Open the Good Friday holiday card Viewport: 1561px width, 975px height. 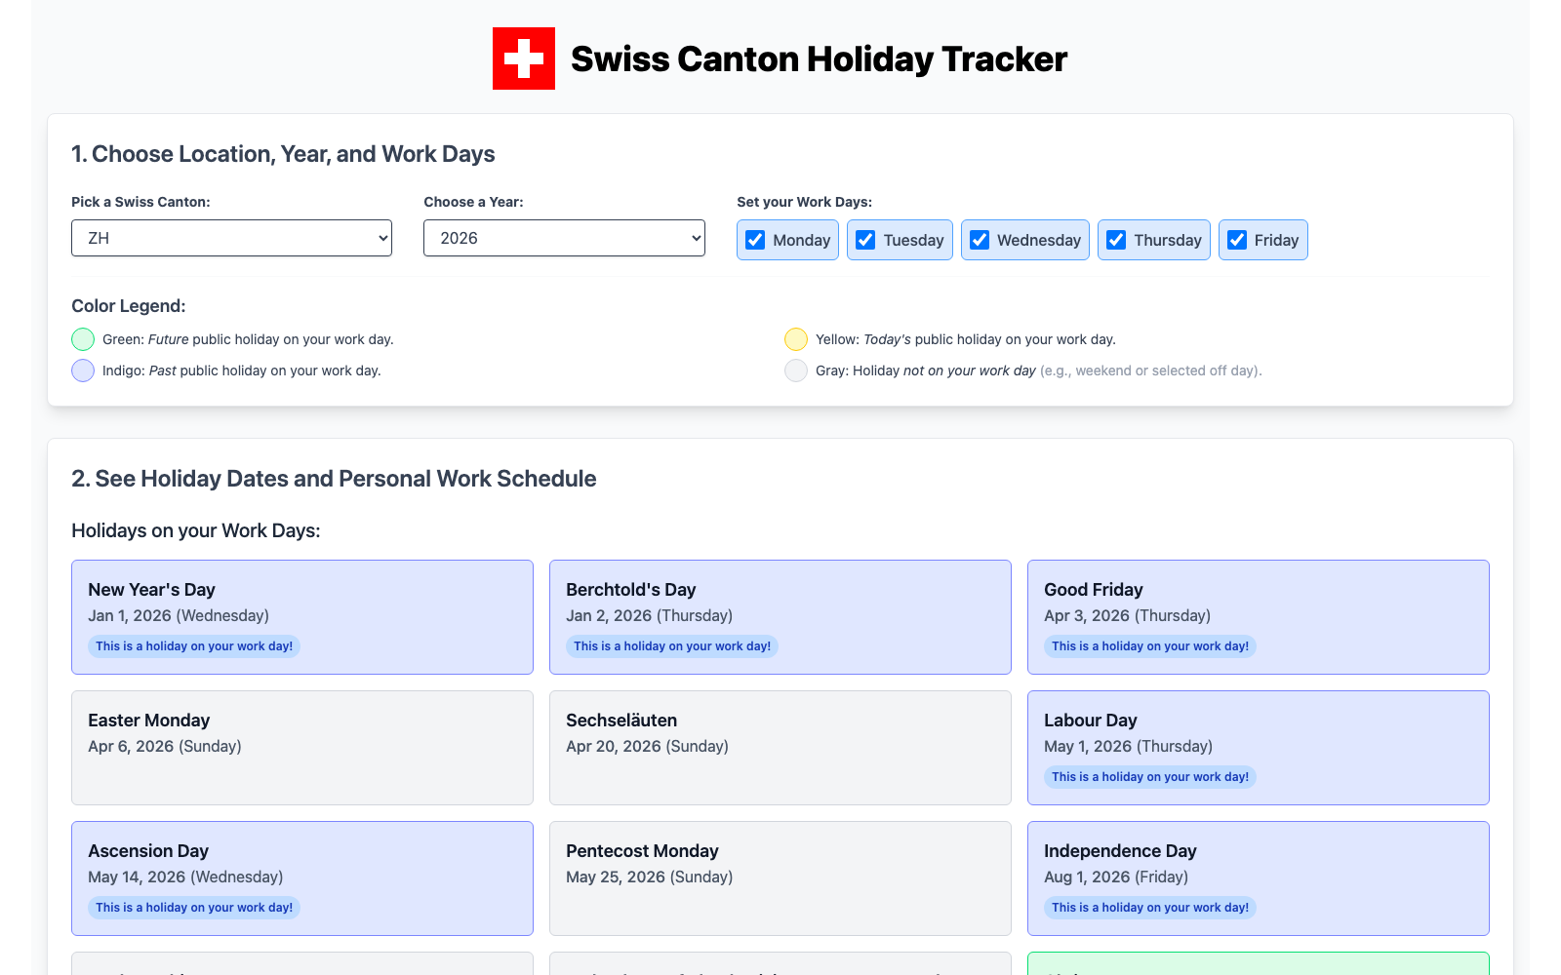(1259, 617)
